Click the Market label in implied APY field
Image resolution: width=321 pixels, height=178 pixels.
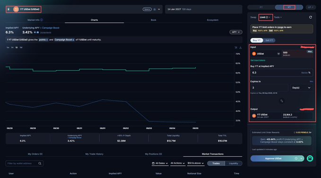click(304, 73)
